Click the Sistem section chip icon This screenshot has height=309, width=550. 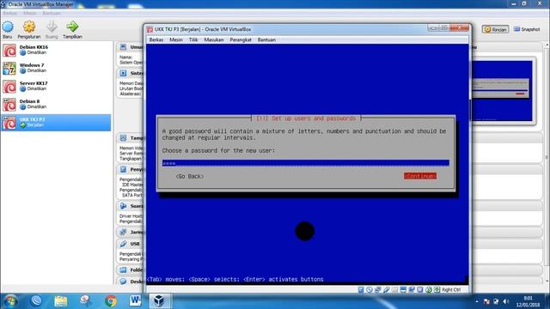click(123, 73)
